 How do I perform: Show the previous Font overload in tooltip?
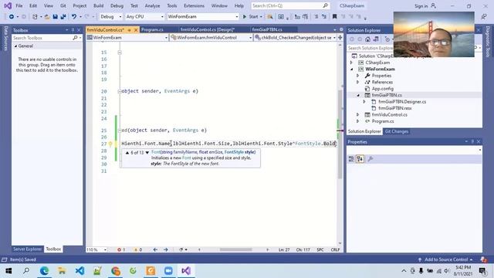coord(127,153)
